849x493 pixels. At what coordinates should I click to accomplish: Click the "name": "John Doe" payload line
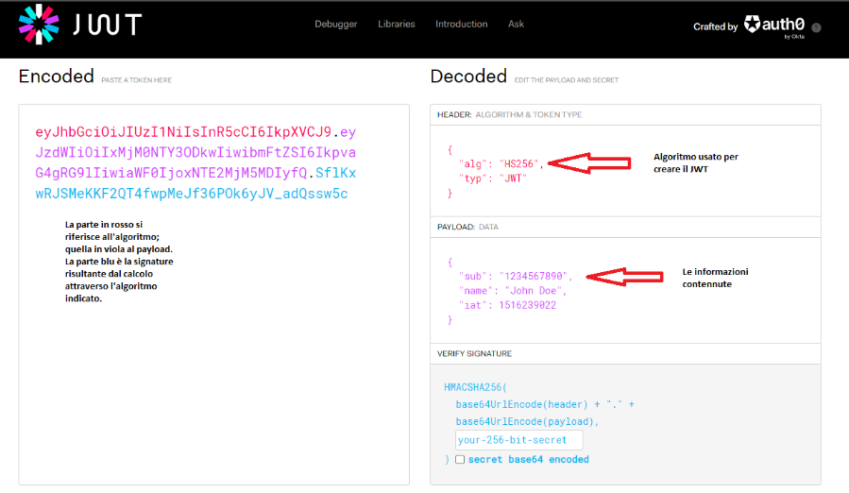click(512, 291)
